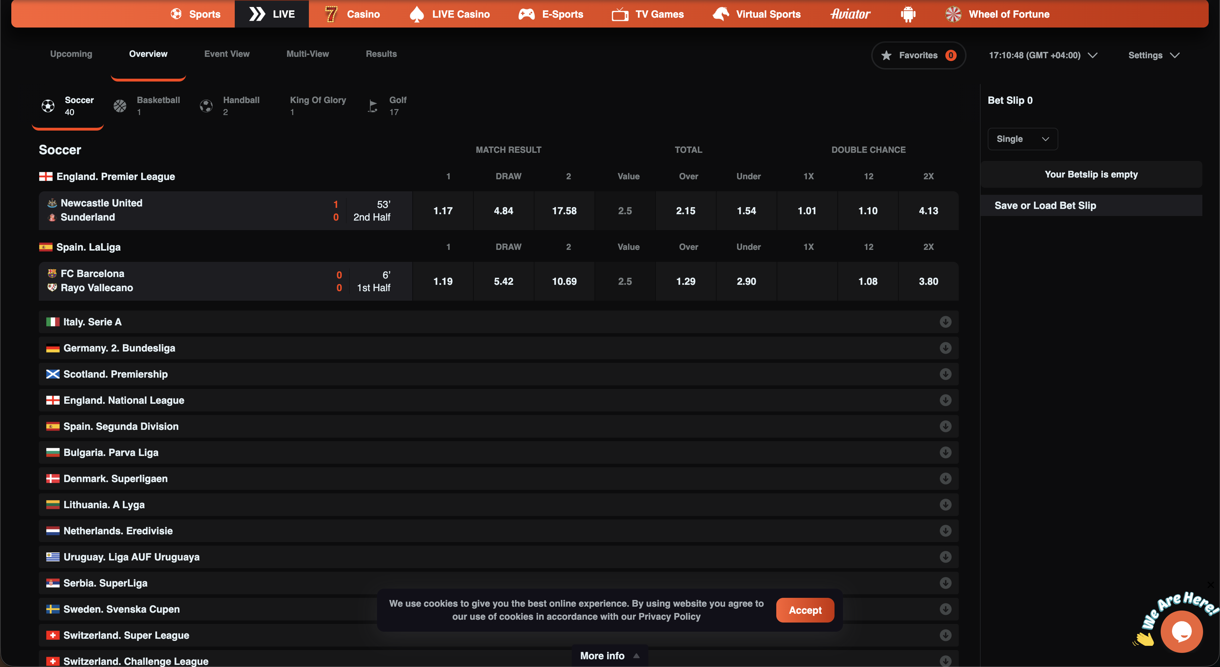Click the Rayo Vallecano team crest

pos(52,287)
